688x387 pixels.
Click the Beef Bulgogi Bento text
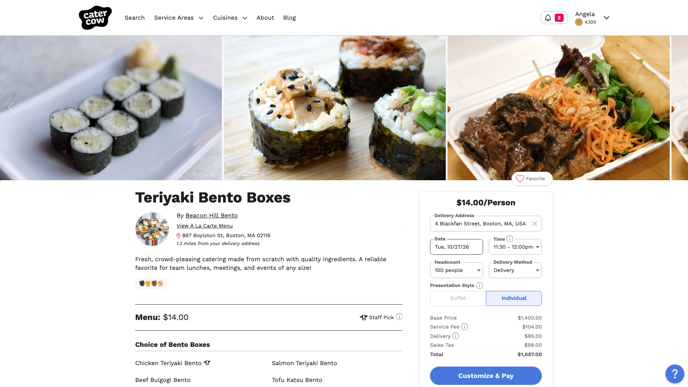(163, 380)
